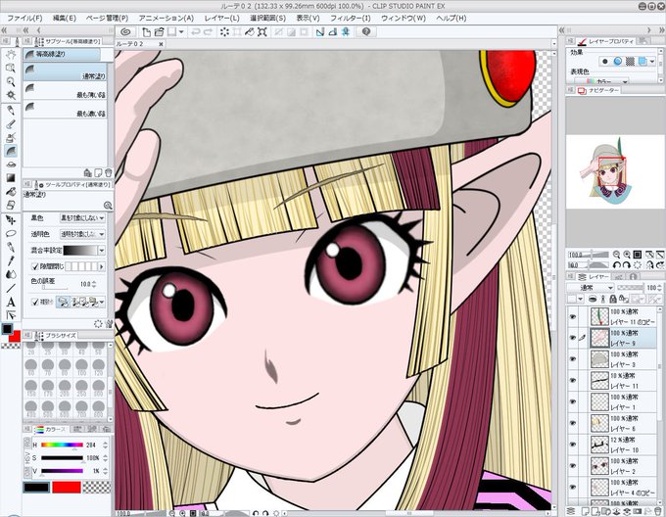The height and width of the screenshot is (517, 666).
Task: Select the Text tool (A)
Action: (x=11, y=302)
